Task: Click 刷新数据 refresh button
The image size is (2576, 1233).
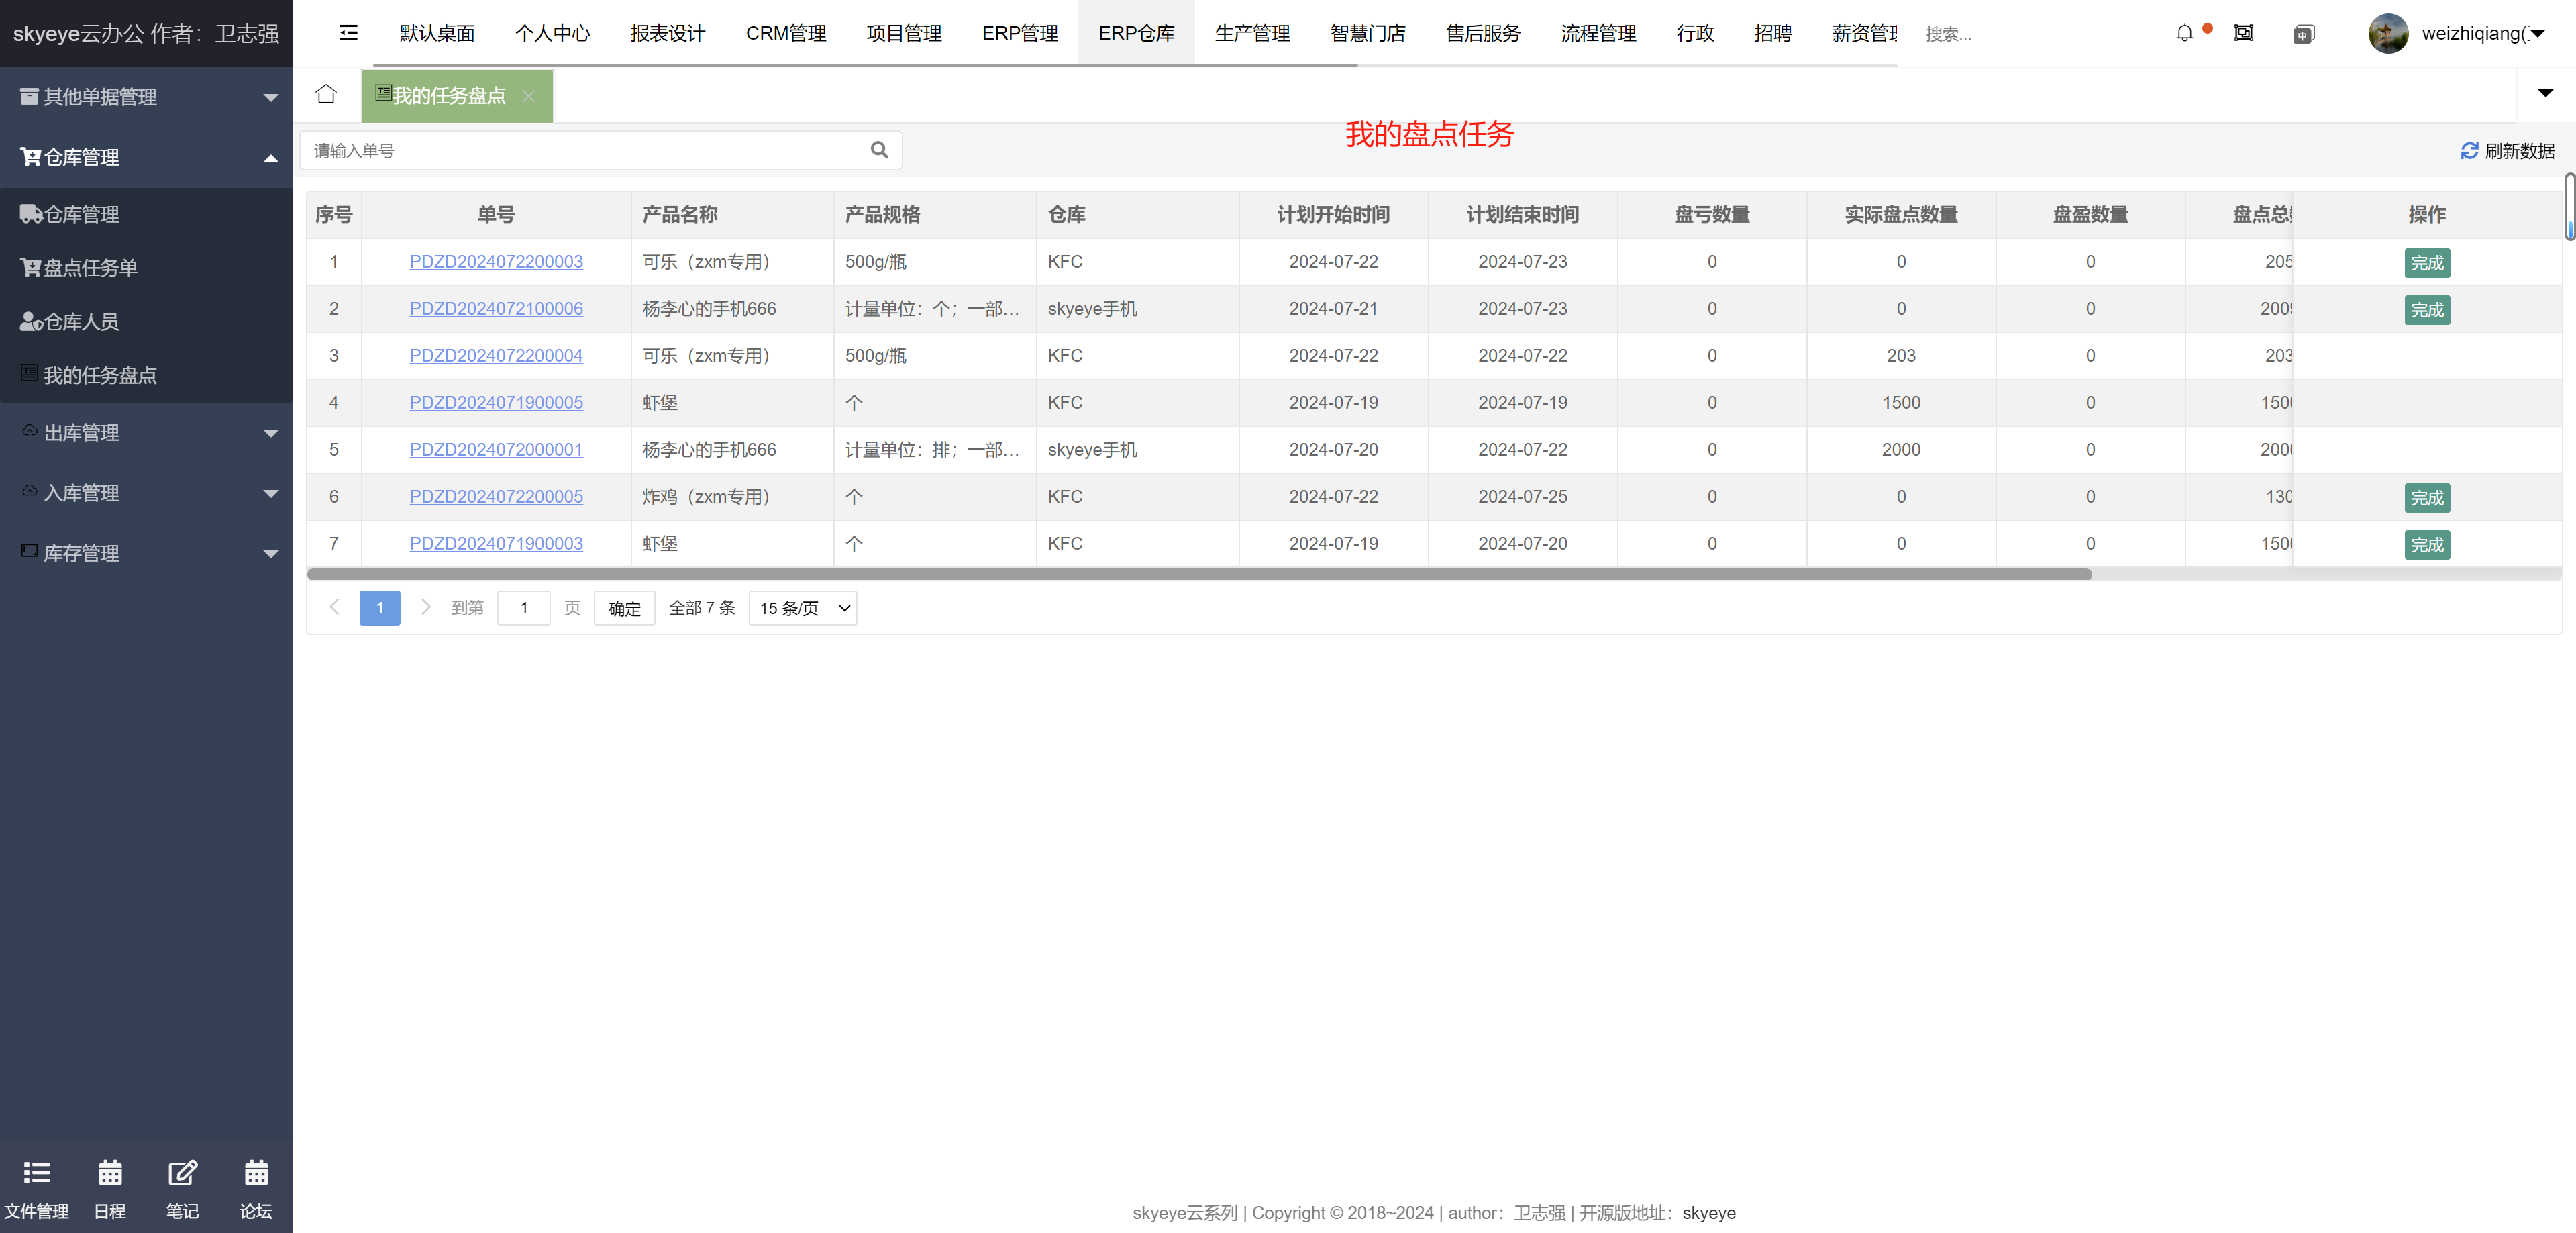Action: pyautogui.click(x=2507, y=151)
